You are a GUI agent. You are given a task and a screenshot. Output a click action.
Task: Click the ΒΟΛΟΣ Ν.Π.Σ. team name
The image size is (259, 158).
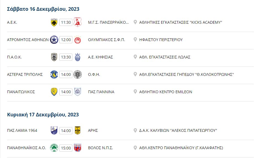pos(101,148)
